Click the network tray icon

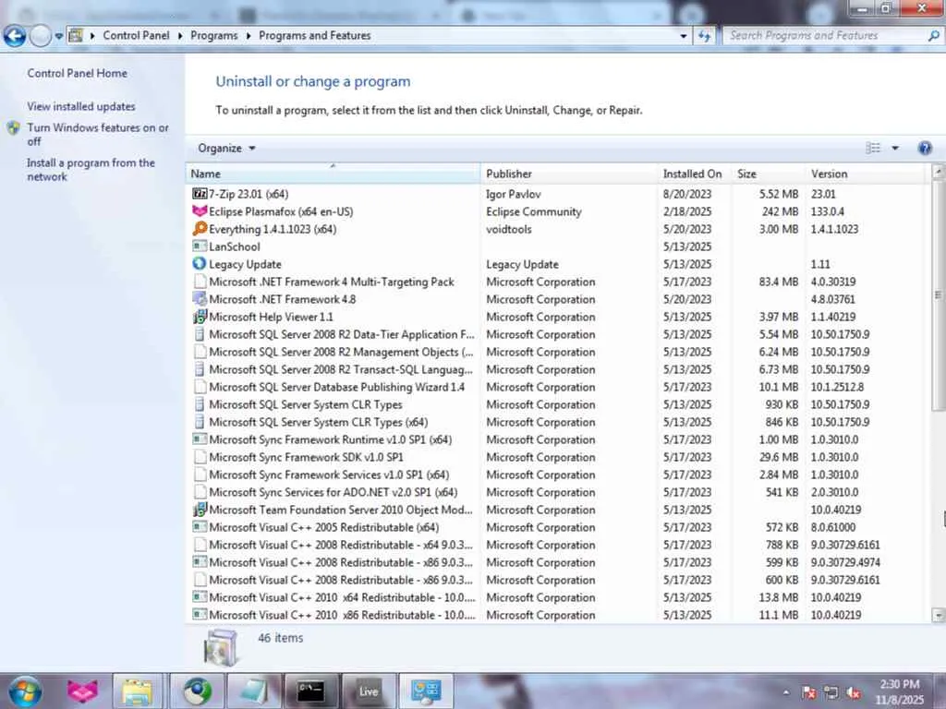[x=831, y=692]
